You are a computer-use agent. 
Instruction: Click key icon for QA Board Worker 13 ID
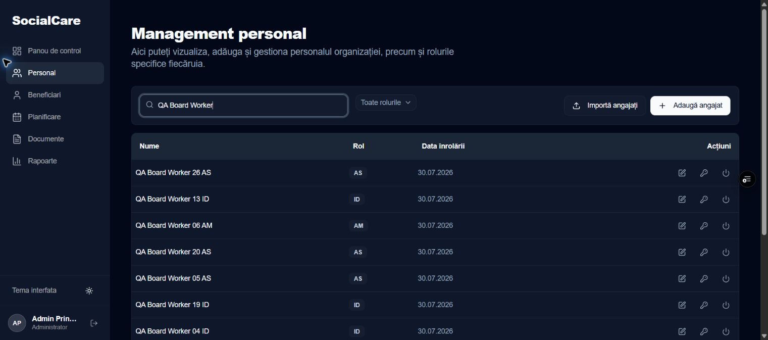click(704, 200)
